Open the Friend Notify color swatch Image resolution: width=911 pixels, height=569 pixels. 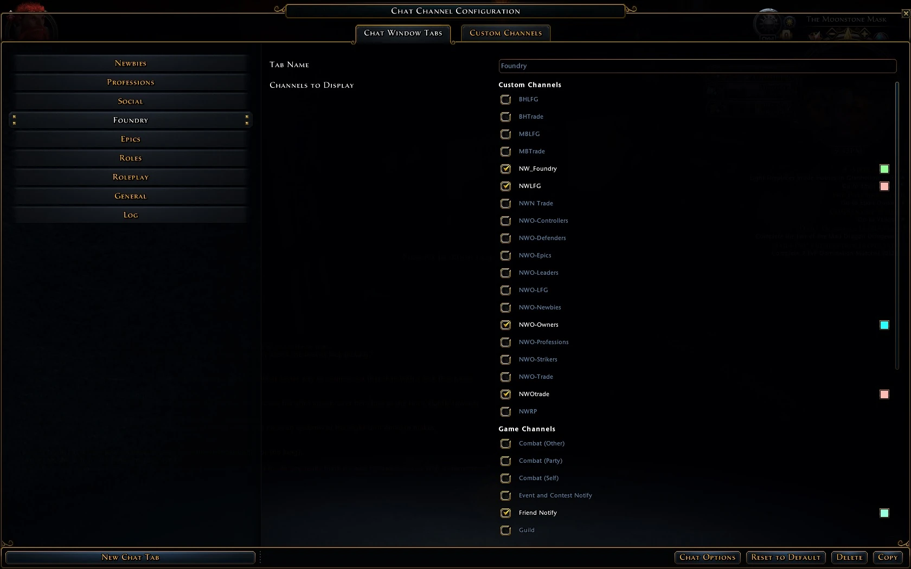click(884, 513)
